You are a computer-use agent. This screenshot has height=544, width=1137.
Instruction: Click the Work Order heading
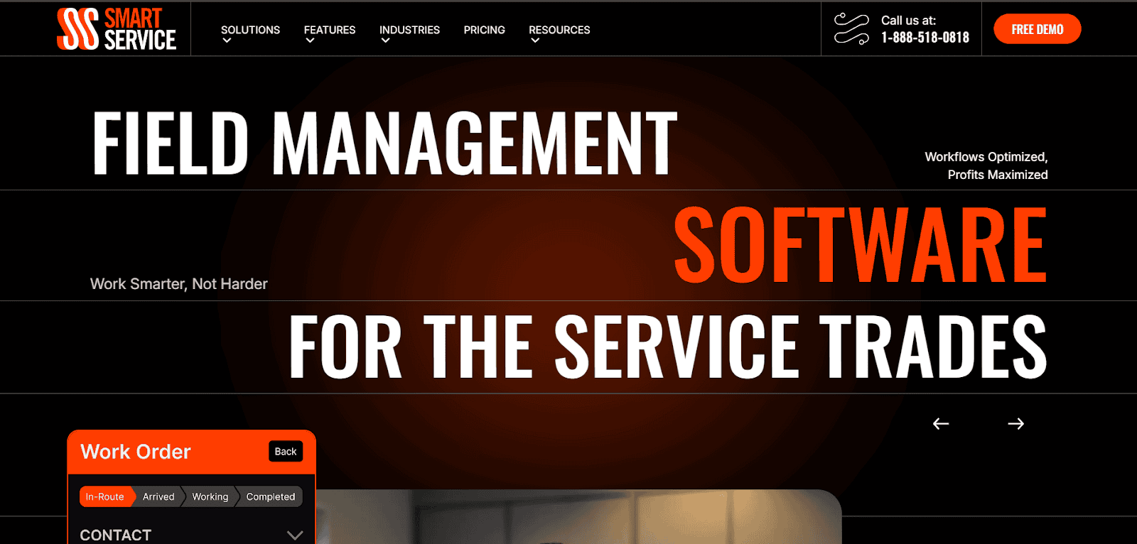click(136, 452)
